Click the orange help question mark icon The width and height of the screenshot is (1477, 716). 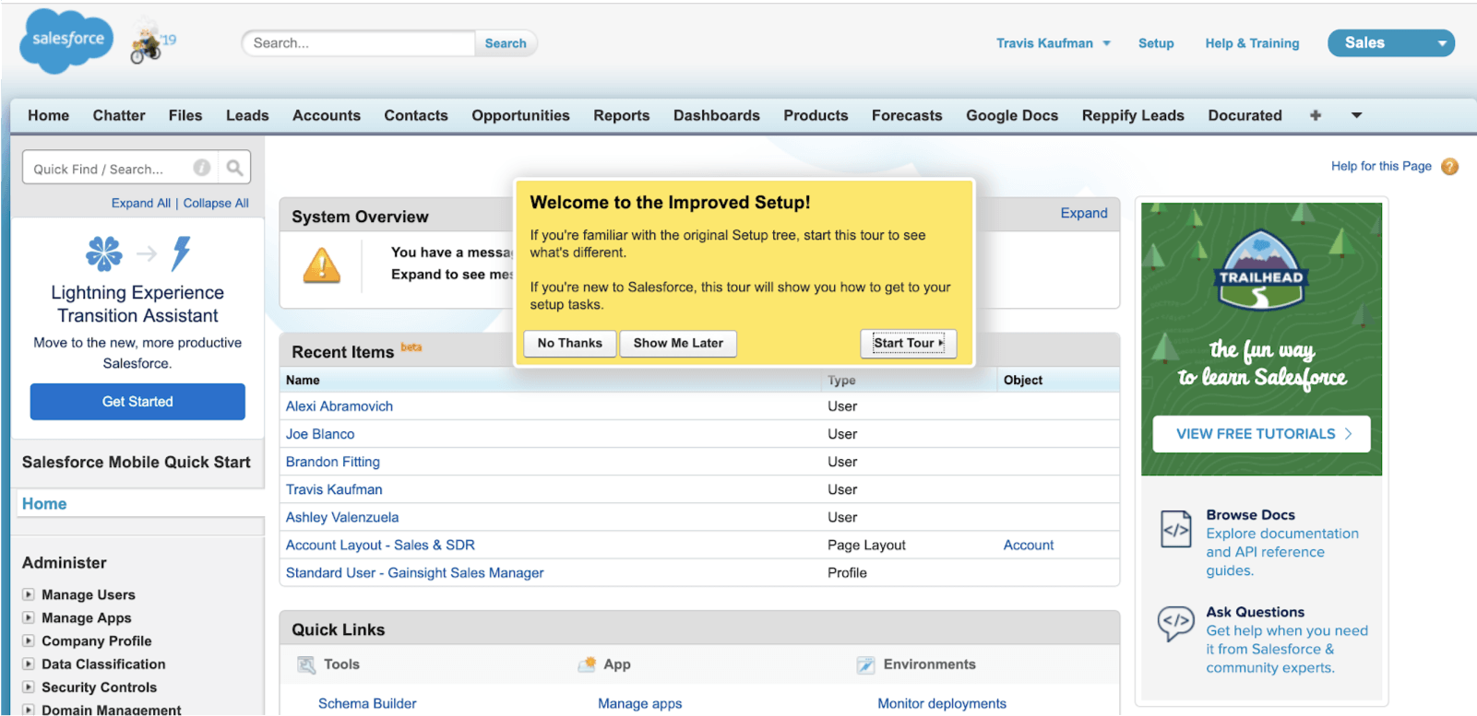[x=1449, y=167]
